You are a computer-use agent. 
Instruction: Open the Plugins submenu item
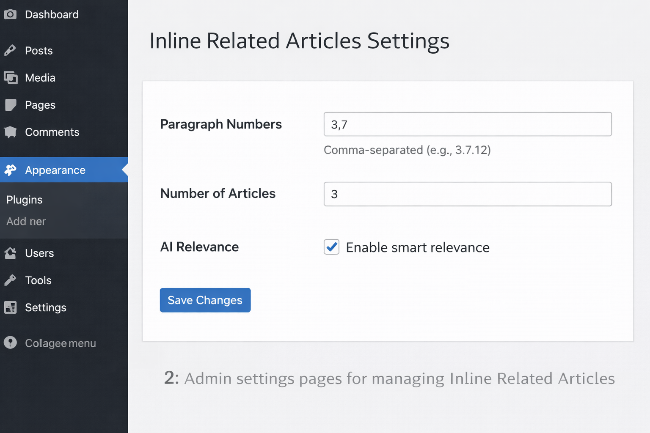[24, 200]
